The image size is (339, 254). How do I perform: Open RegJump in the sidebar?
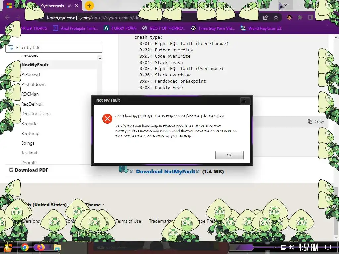click(30, 133)
